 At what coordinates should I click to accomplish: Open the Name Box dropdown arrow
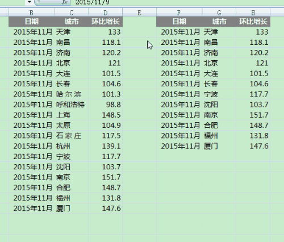tap(30, 2)
